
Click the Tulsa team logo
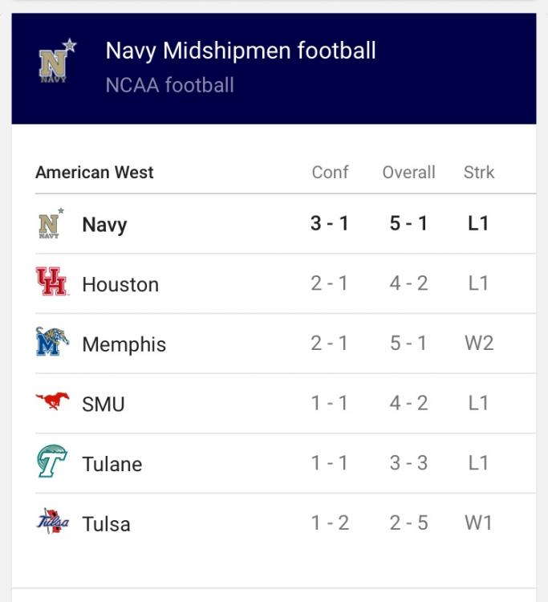coord(53,521)
